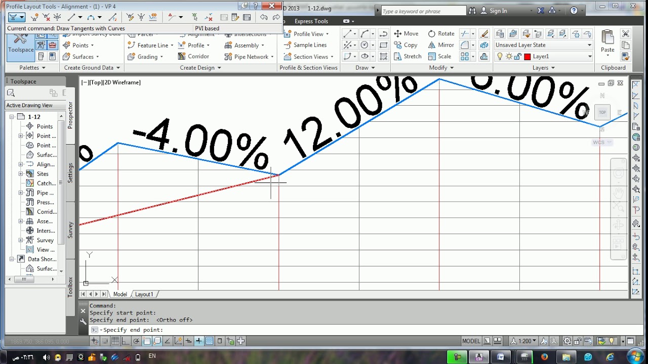Image resolution: width=648 pixels, height=364 pixels.
Task: Select the Stretch tool
Action: [x=408, y=57]
